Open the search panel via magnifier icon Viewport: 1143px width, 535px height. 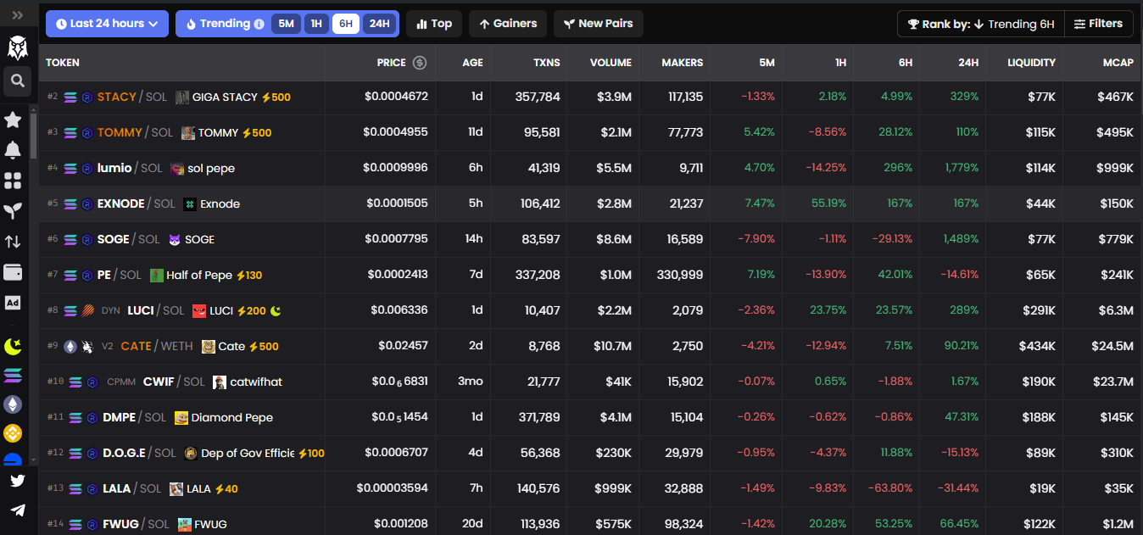coord(17,81)
